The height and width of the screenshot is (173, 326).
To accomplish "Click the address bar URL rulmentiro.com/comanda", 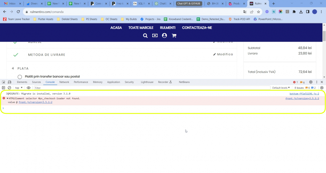I will click(x=47, y=12).
